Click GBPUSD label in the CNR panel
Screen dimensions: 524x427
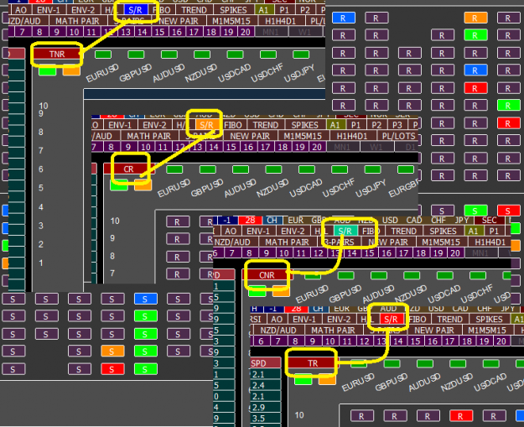(345, 294)
